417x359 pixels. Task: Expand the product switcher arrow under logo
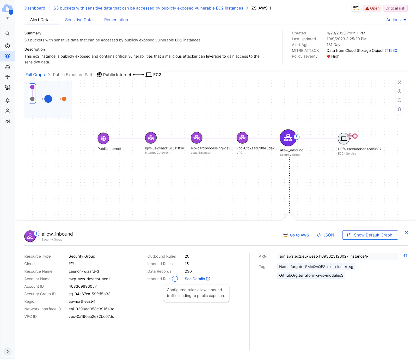pos(8,18)
